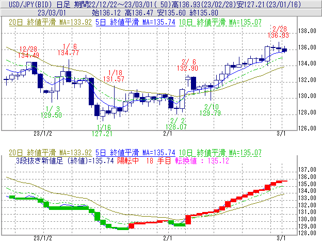
Task: Click the 136.00 price axis label in the upper chart
Action: (307, 47)
